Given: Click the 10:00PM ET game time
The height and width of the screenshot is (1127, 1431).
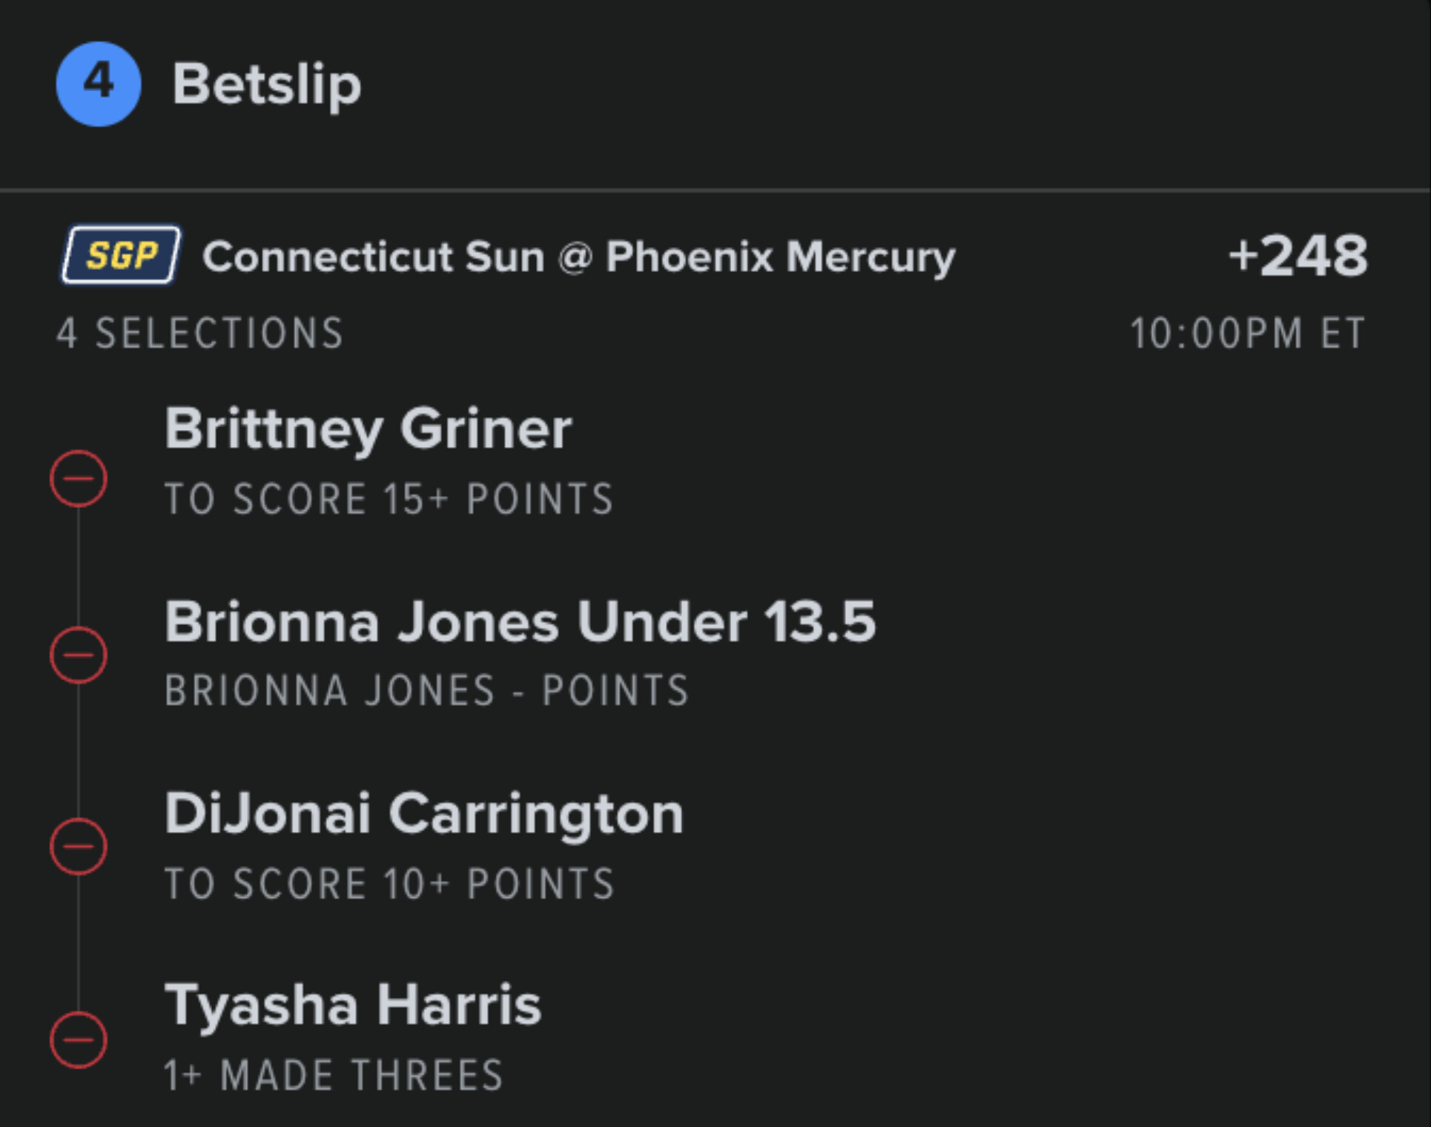Looking at the screenshot, I should pos(1247,333).
